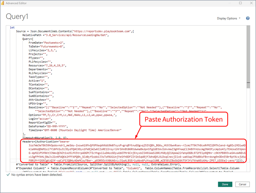Maximize the Advanced Editor window

click(240, 3)
